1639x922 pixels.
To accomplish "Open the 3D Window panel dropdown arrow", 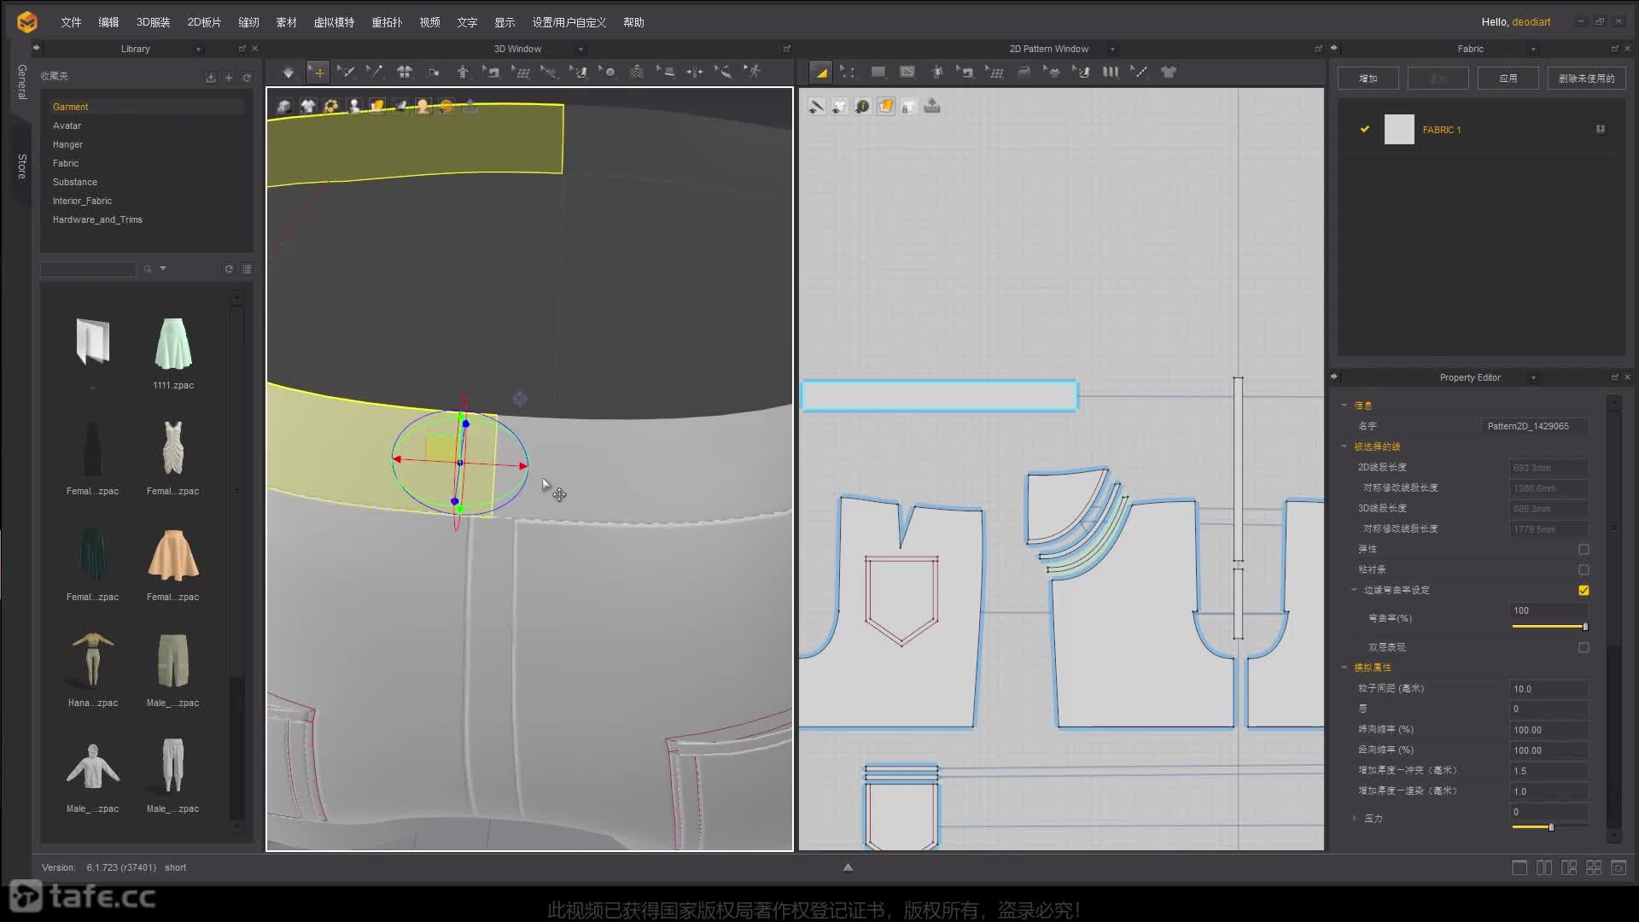I will (x=580, y=50).
